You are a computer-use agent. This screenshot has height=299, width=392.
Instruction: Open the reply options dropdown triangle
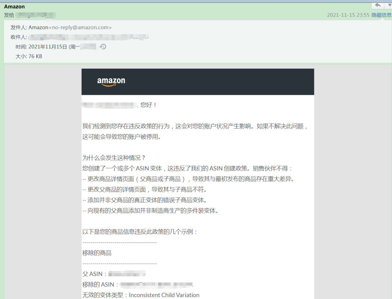point(389,5)
